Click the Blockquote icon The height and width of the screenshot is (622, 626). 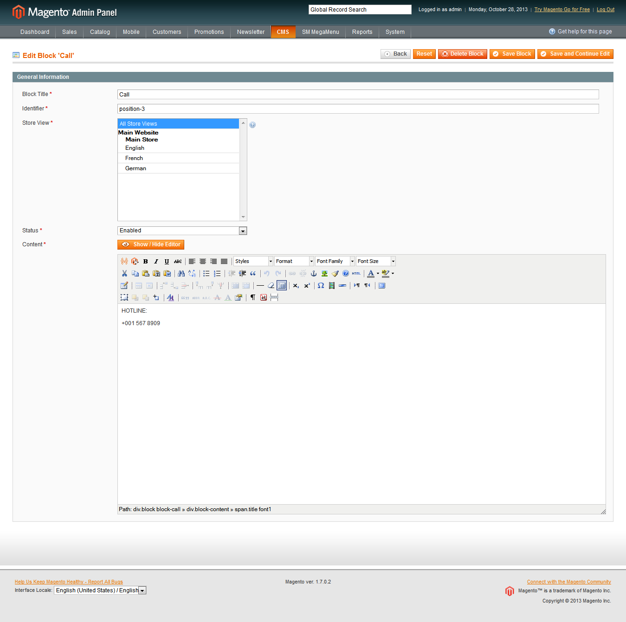click(x=253, y=273)
